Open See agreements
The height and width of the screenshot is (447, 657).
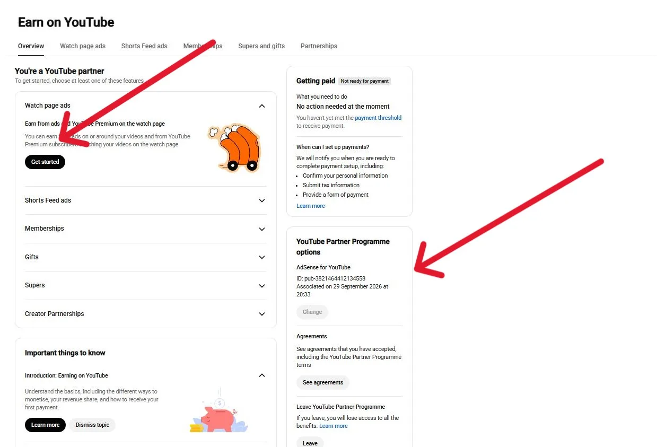(x=323, y=382)
